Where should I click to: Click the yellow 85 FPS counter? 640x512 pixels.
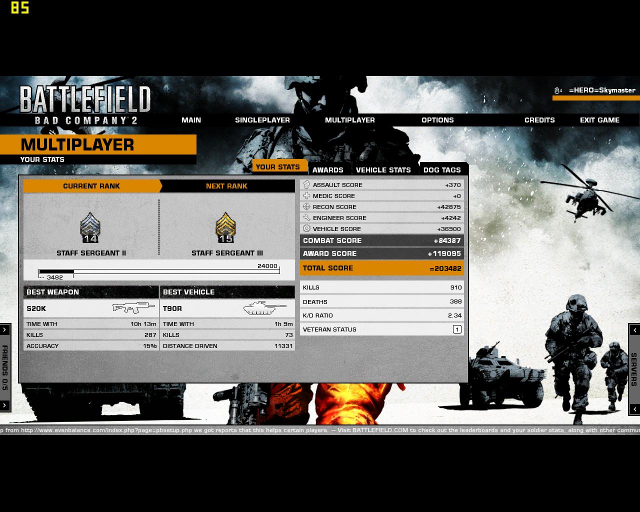20,7
